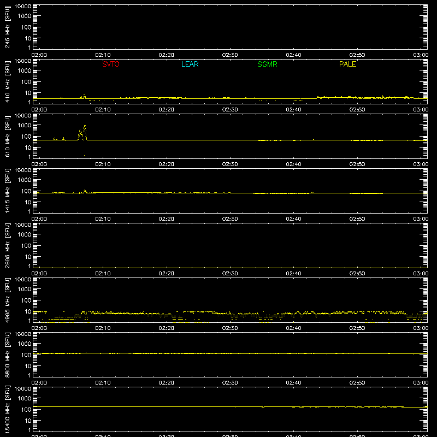The height and width of the screenshot is (437, 437).
Task: Click 02:20 tick label under 1415 MHz panel
Action: pos(167,219)
